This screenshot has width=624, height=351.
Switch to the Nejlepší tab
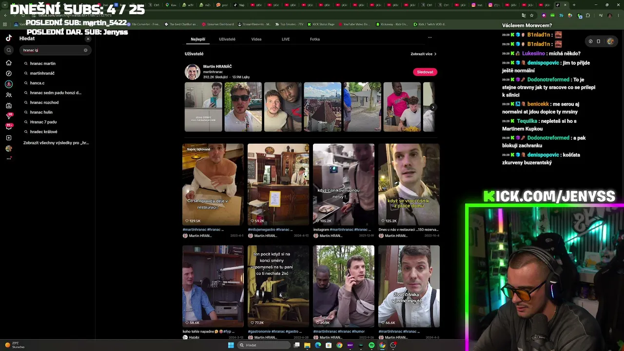coord(198,39)
